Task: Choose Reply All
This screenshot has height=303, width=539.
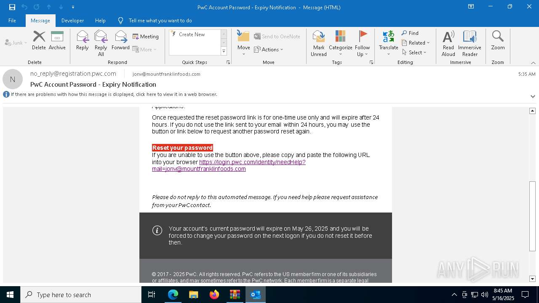Action: pyautogui.click(x=101, y=43)
